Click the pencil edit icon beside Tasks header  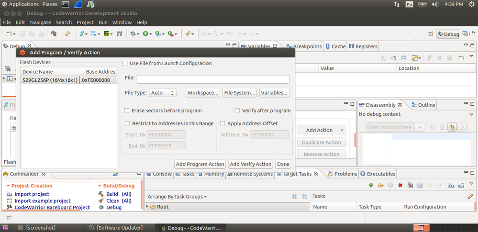click(x=470, y=196)
